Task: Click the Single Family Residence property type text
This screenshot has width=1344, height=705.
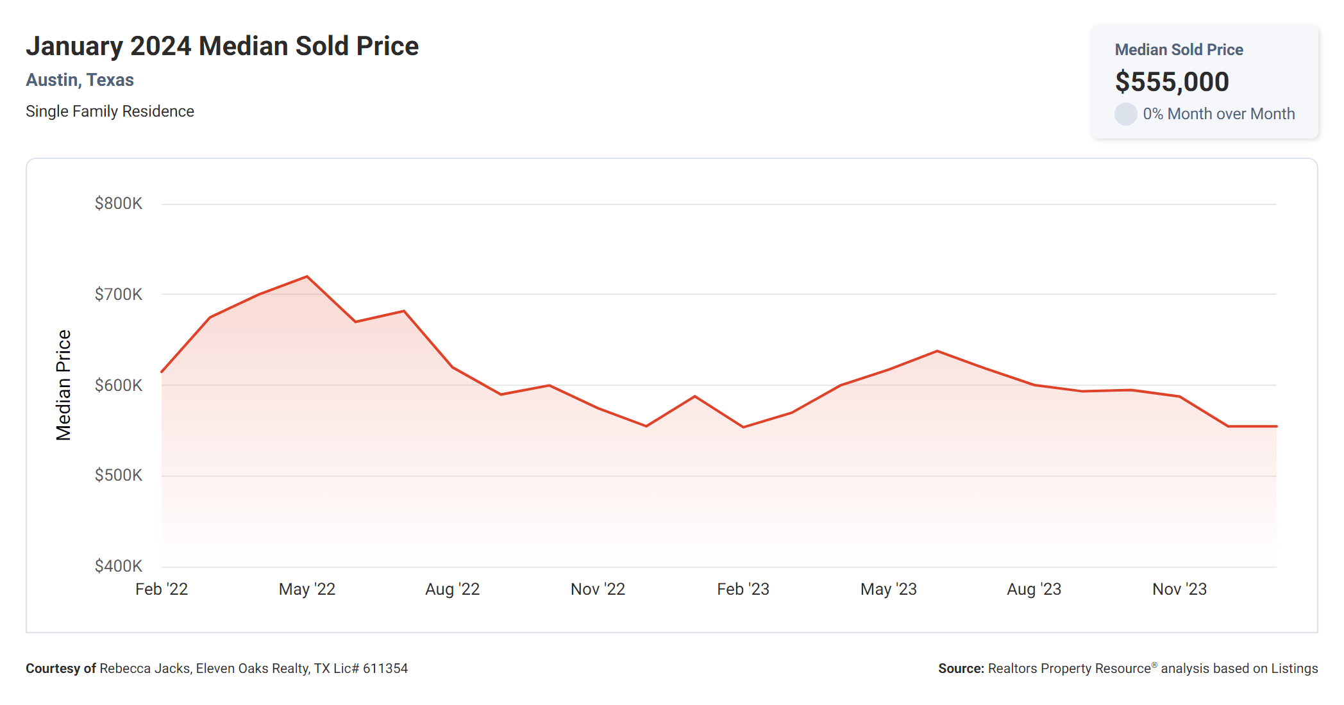Action: point(110,112)
